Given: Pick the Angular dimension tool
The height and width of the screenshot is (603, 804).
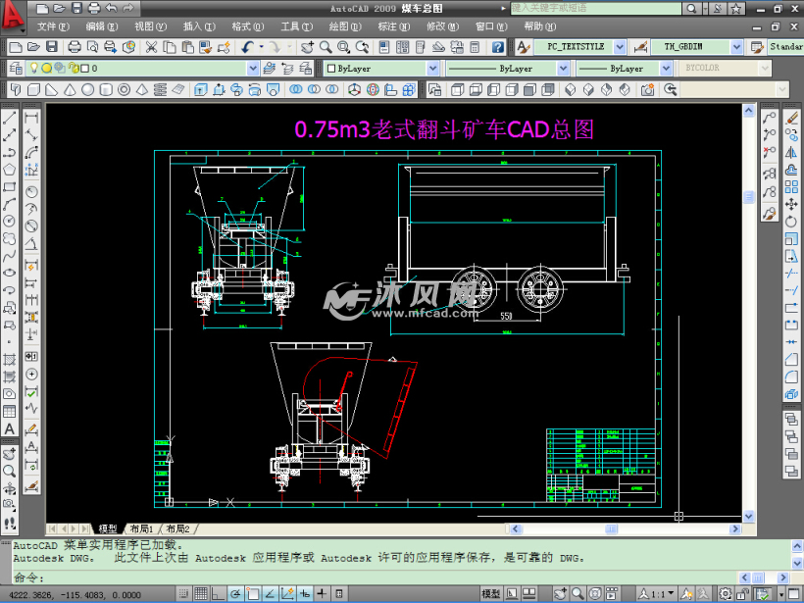Looking at the screenshot, I should coord(31,243).
